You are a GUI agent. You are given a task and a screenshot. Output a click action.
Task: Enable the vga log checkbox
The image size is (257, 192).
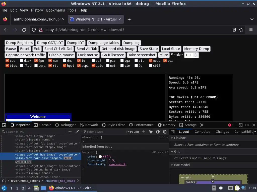(x=122, y=60)
